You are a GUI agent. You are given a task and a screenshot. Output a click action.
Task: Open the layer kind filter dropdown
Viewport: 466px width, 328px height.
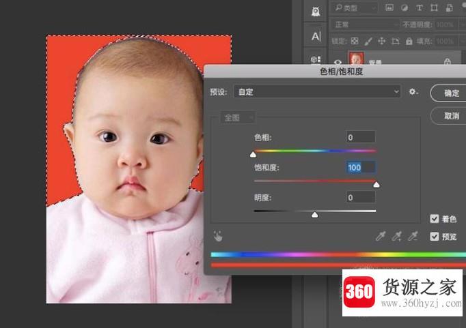355,8
